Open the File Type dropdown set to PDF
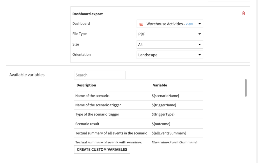The image size is (258, 163). point(170,34)
